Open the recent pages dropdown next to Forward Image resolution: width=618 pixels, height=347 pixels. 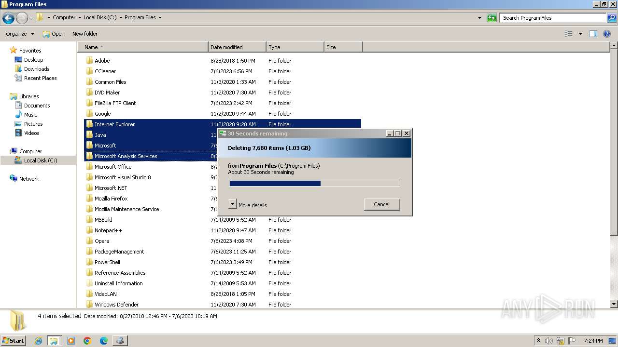[31, 18]
